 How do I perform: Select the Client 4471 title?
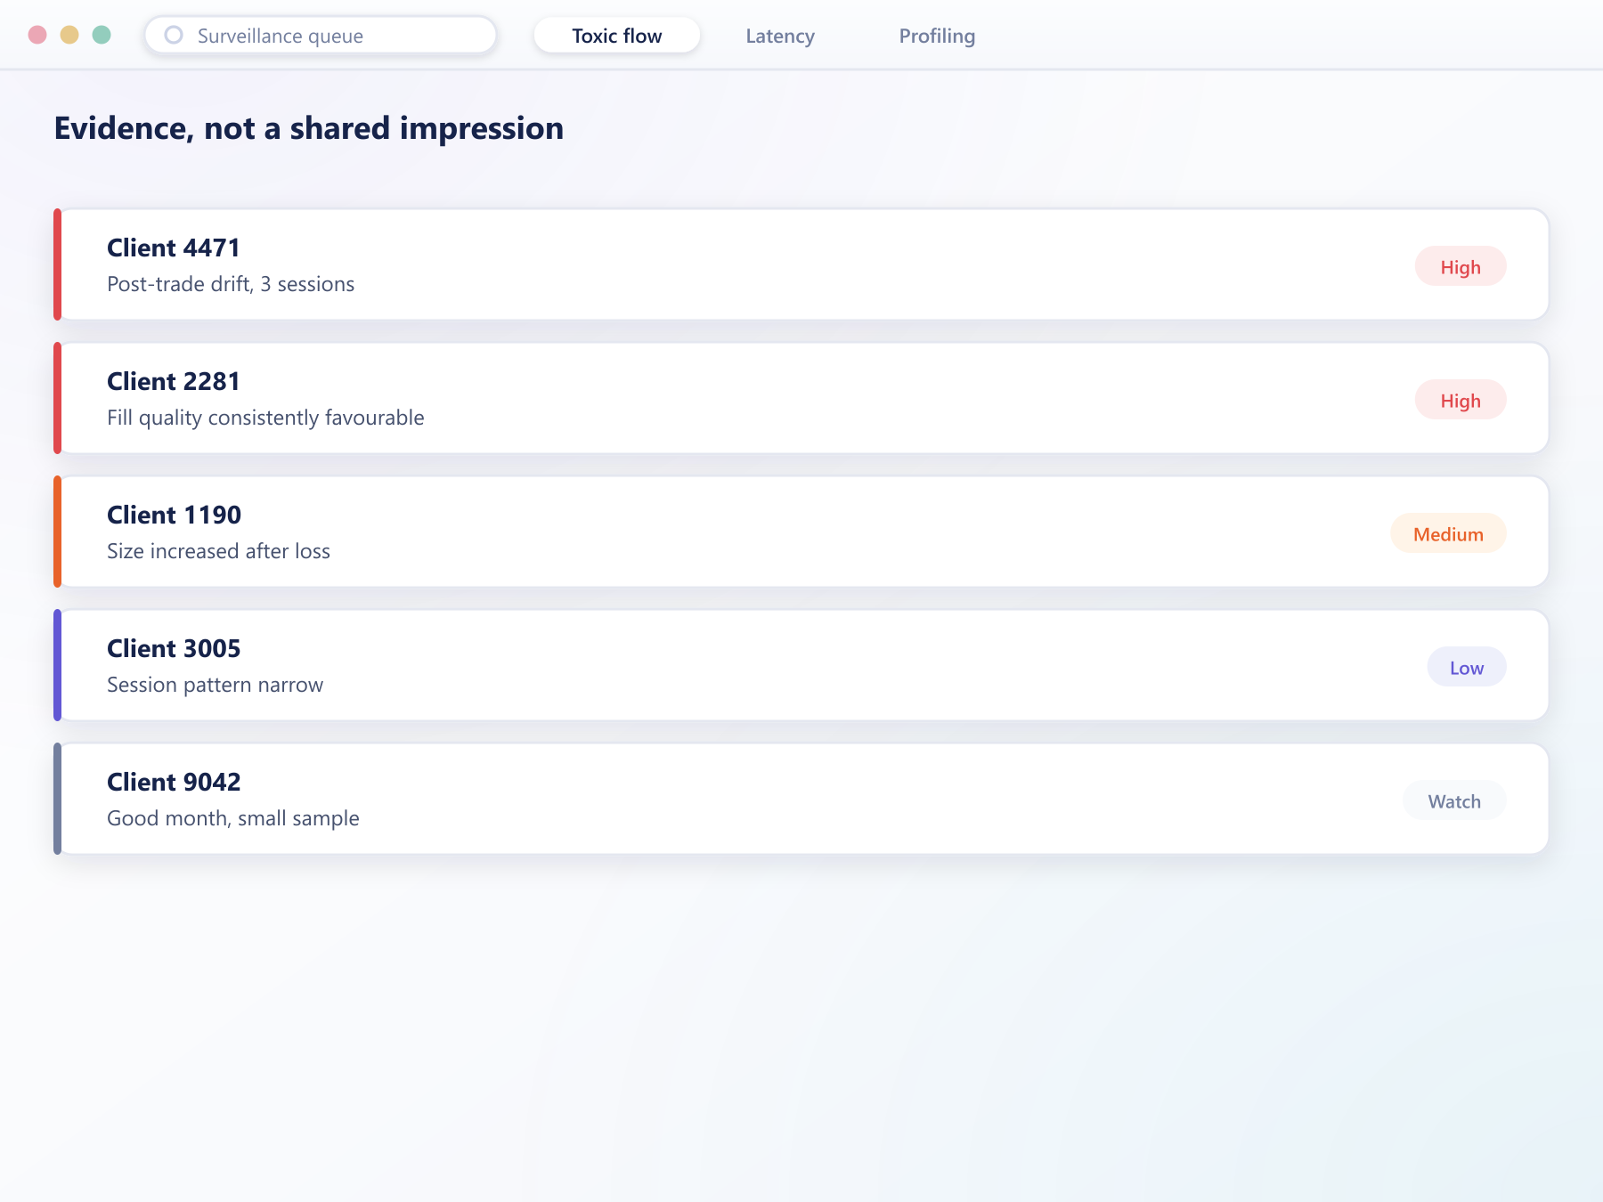174,248
